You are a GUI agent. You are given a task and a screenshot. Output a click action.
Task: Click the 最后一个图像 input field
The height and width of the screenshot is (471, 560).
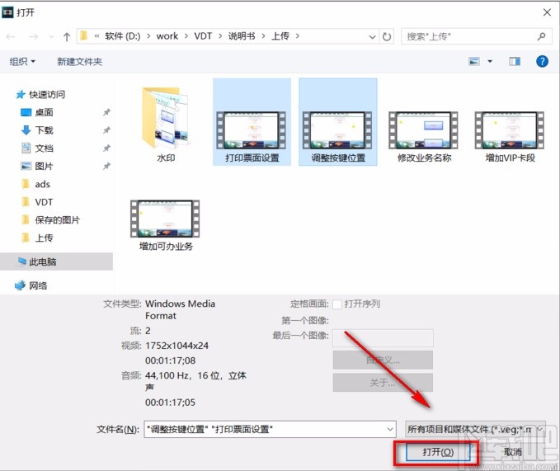click(x=383, y=338)
